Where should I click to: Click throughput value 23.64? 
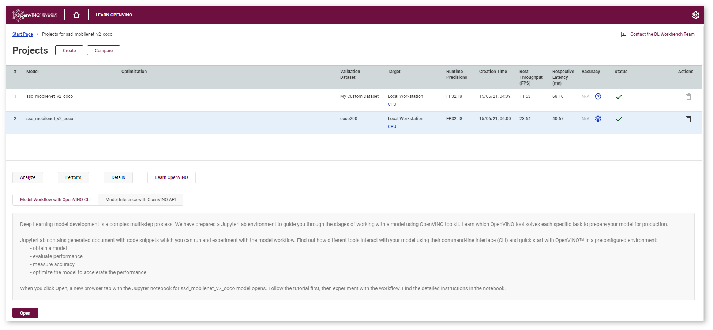(x=525, y=119)
